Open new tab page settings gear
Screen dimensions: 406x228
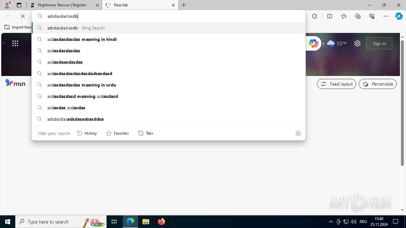click(x=357, y=43)
